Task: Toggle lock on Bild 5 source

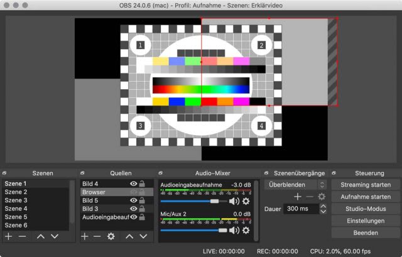Action: click(x=142, y=200)
